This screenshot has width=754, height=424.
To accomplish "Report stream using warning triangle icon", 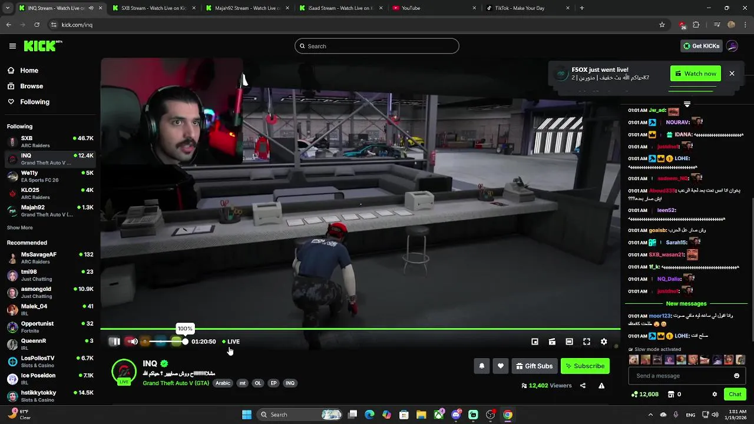I will pos(601,386).
